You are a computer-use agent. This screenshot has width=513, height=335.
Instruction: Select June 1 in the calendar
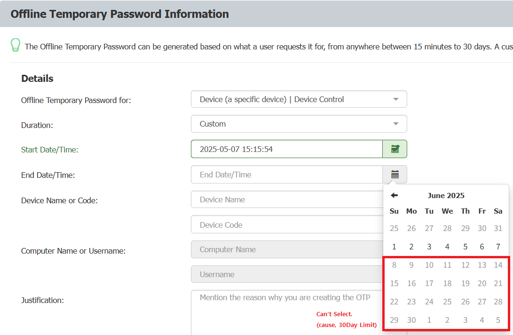click(394, 247)
